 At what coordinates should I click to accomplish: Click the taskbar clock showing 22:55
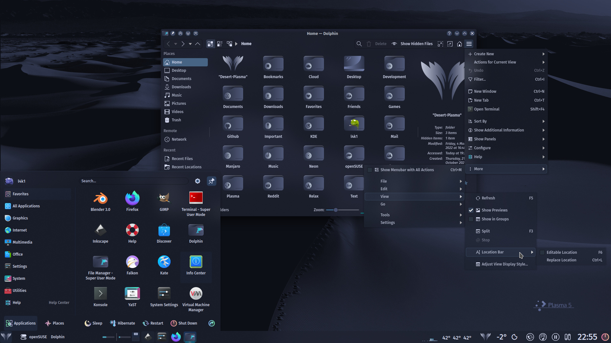pyautogui.click(x=587, y=337)
